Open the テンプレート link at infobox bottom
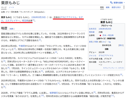The width and height of the screenshot is (126, 98). tap(112, 68)
